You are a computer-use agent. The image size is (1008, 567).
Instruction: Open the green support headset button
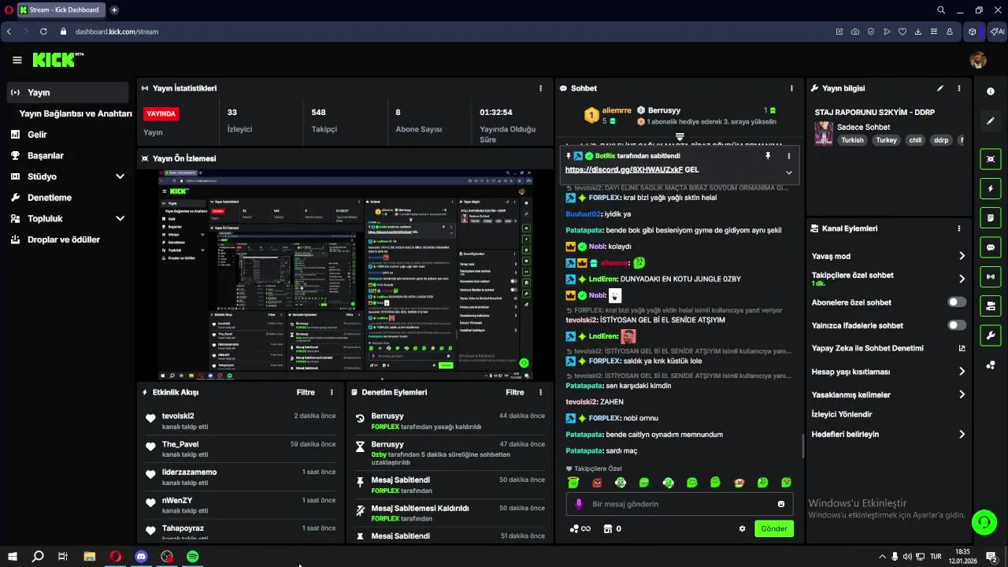(983, 521)
